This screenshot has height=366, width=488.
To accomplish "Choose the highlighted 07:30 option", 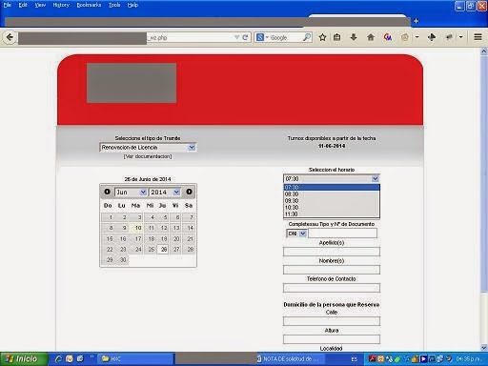I will pos(332,188).
